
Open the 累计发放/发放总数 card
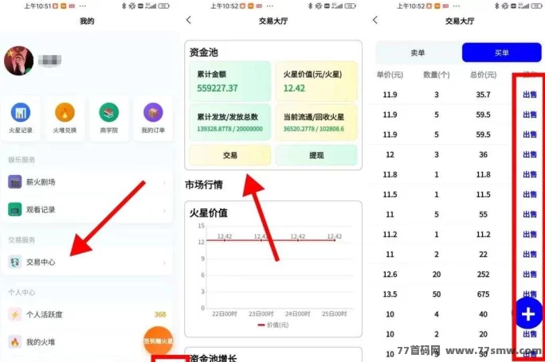click(x=229, y=123)
